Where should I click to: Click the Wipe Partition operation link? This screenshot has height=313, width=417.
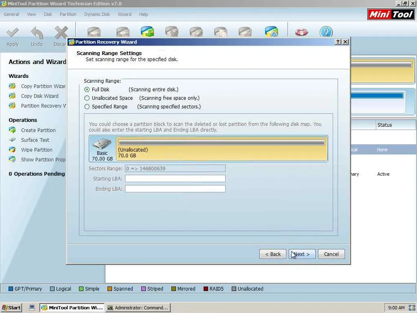point(37,150)
